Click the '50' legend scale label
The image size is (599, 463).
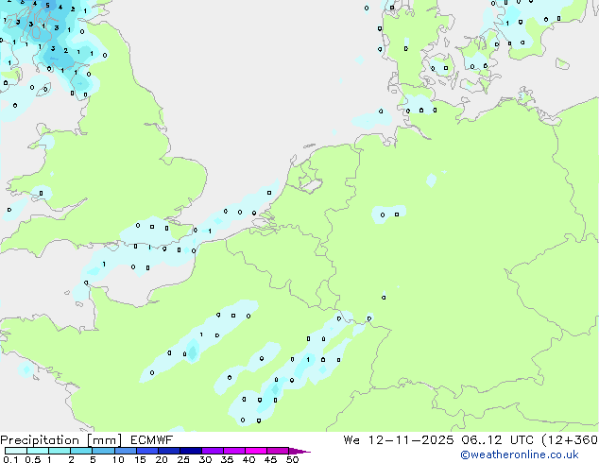(292, 459)
